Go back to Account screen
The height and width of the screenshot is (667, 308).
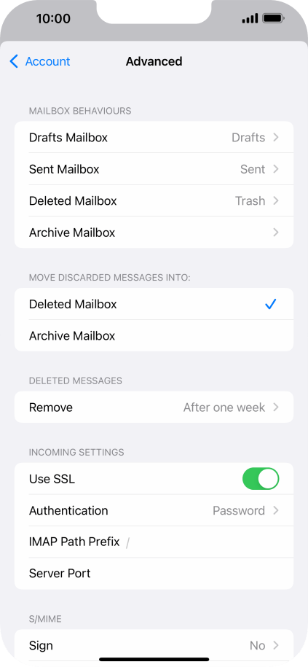pos(40,61)
